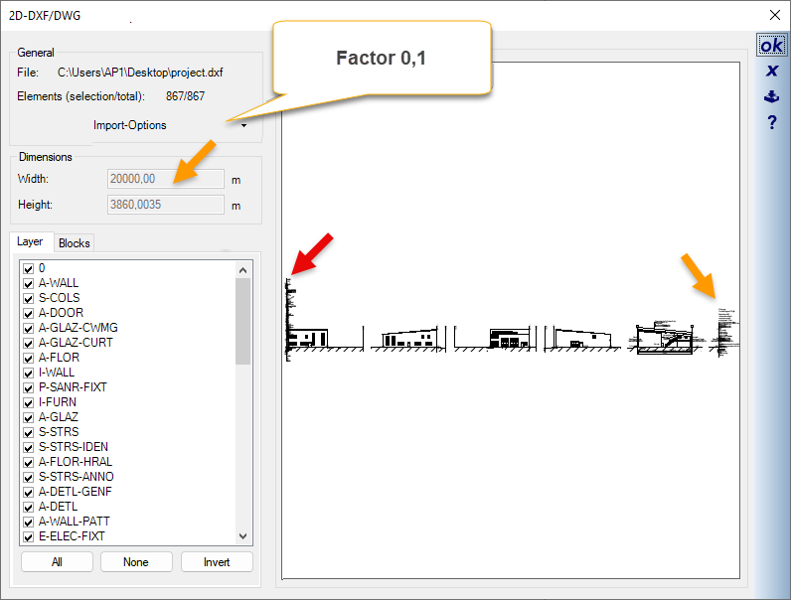Cancel the dialog with the X icon
This screenshot has width=791, height=600.
pos(771,72)
